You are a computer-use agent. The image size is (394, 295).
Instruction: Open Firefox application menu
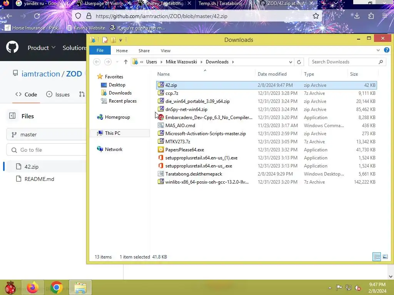click(x=385, y=16)
